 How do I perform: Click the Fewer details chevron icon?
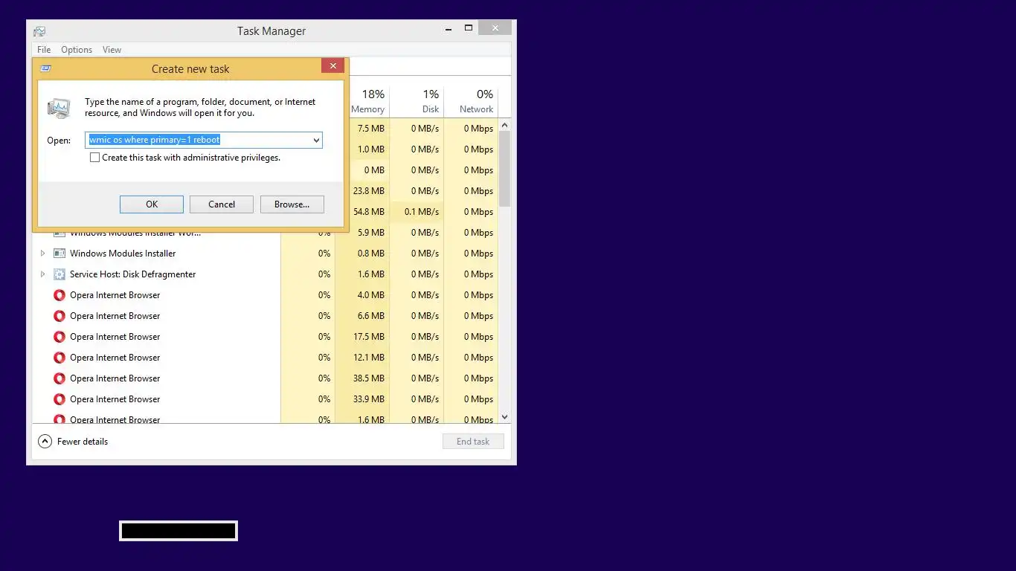45,442
